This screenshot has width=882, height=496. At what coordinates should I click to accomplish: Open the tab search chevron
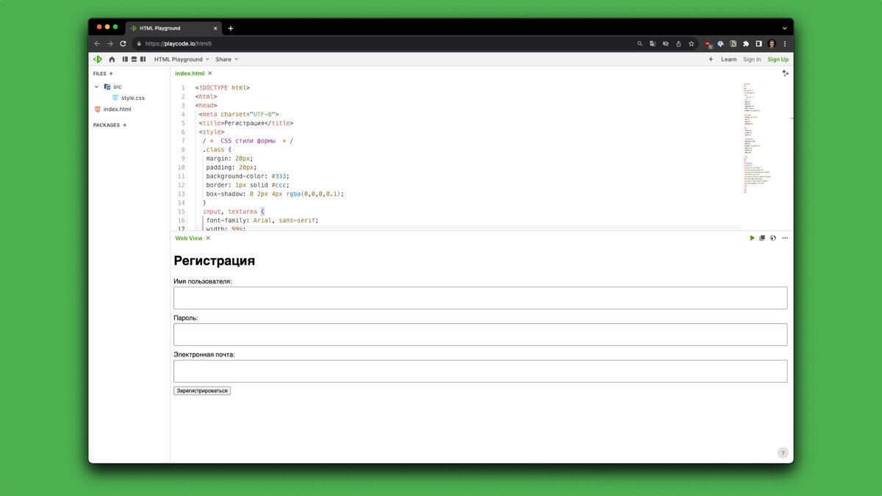[784, 28]
